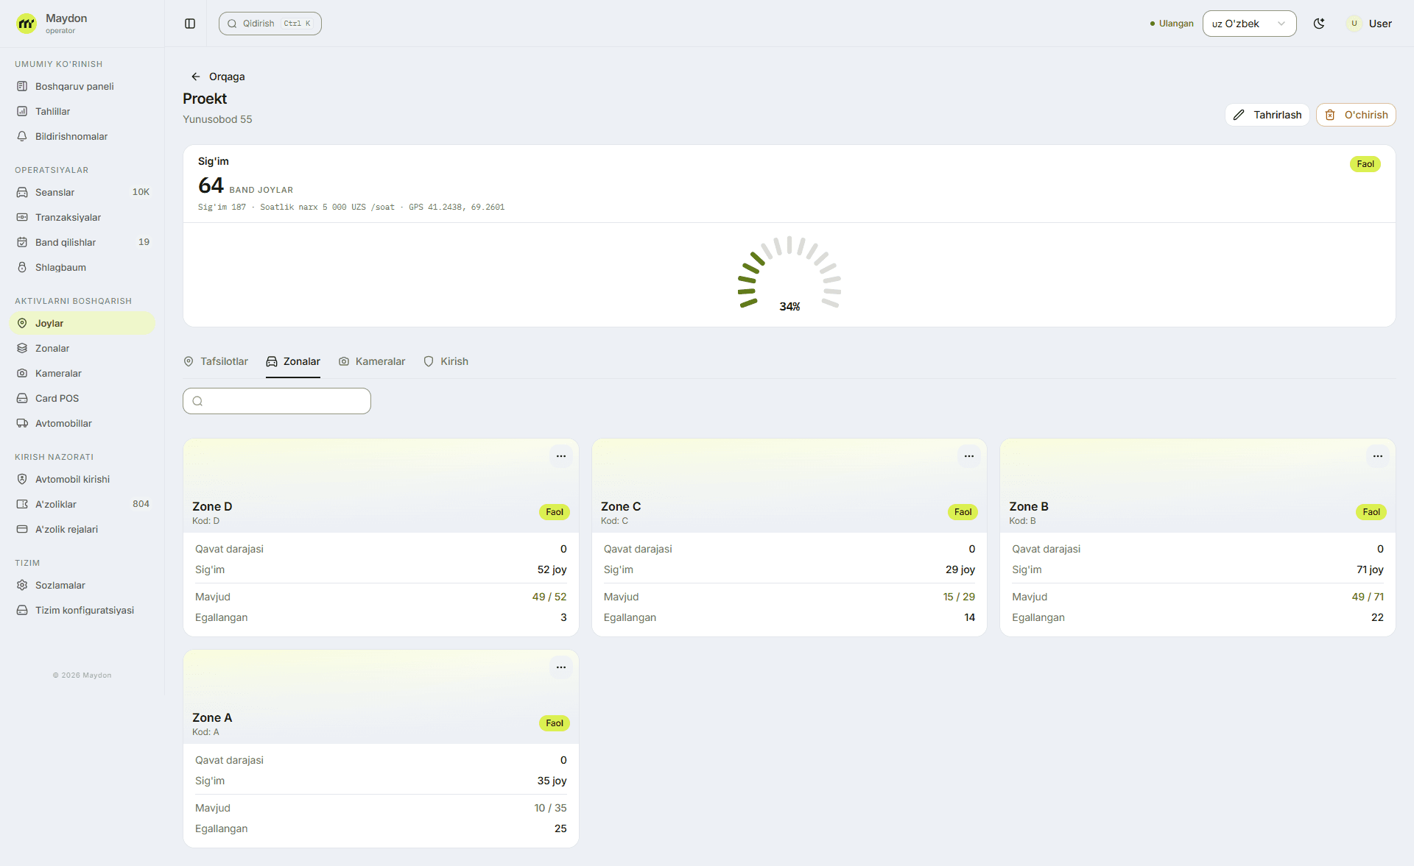Open Zone A more options menu
This screenshot has width=1414, height=866.
pos(561,667)
